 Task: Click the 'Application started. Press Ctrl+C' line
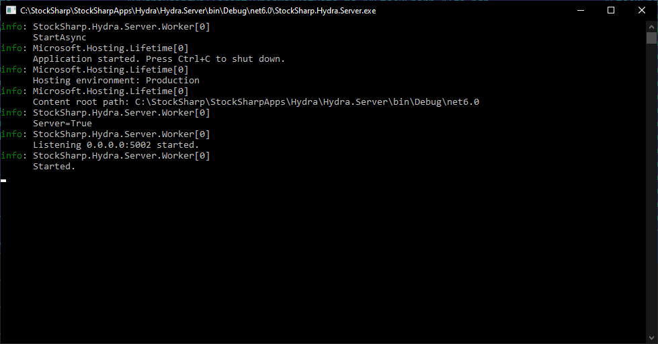point(159,58)
